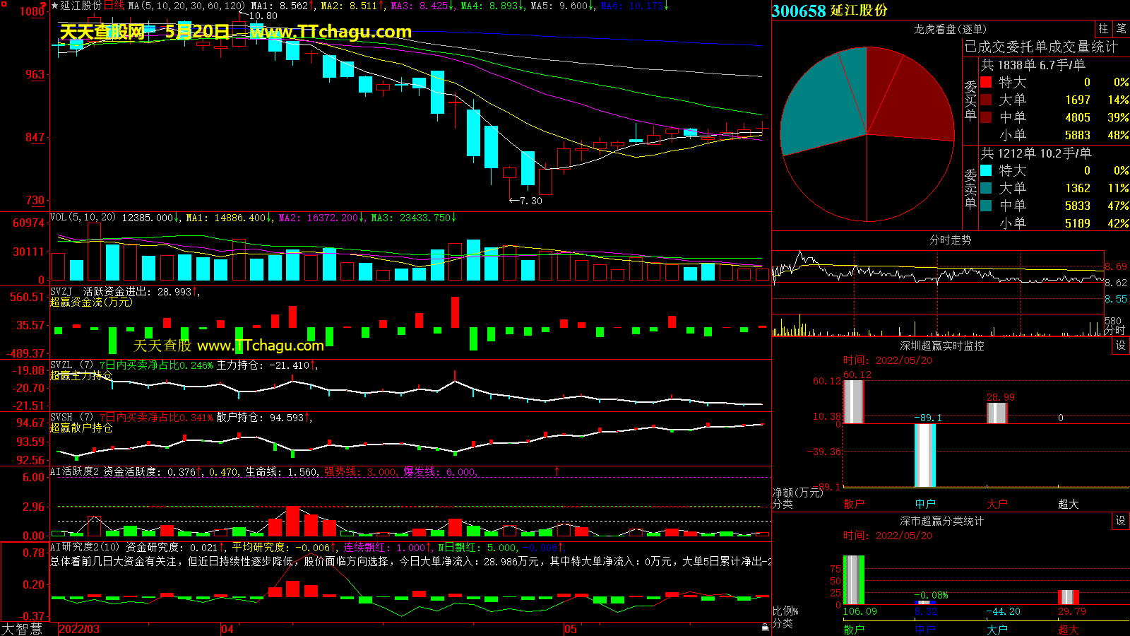Screen dimensions: 1130x636
Task: Click the 日线 period label
Action: point(114,6)
